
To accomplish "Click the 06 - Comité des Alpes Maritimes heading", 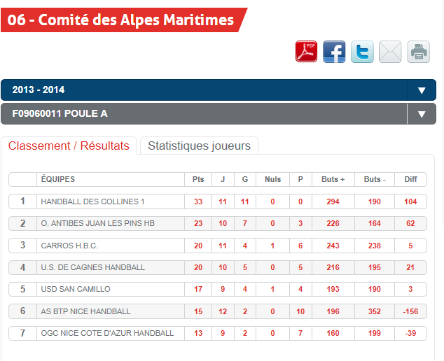I will point(122,20).
